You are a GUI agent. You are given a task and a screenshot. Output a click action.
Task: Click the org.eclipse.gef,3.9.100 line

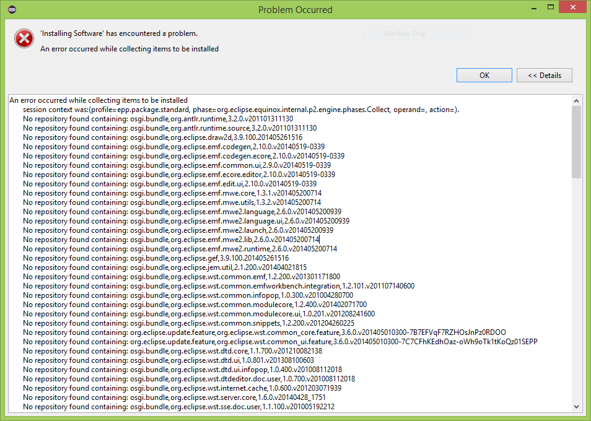[x=155, y=258]
